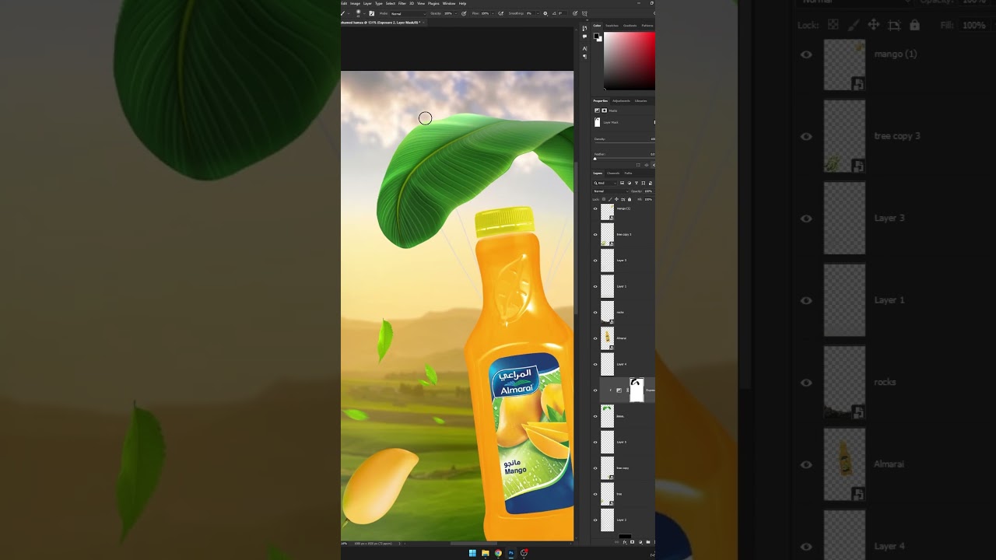996x560 pixels.
Task: Hide the Layer 2 layer
Action: pos(595,520)
